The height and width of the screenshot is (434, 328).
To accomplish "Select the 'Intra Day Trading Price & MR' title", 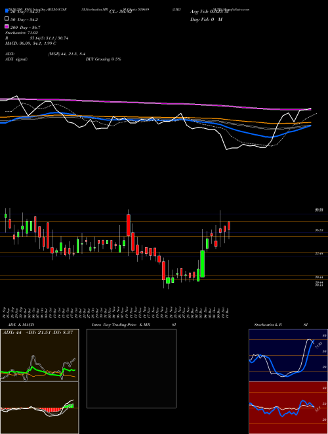I will coord(121,325).
